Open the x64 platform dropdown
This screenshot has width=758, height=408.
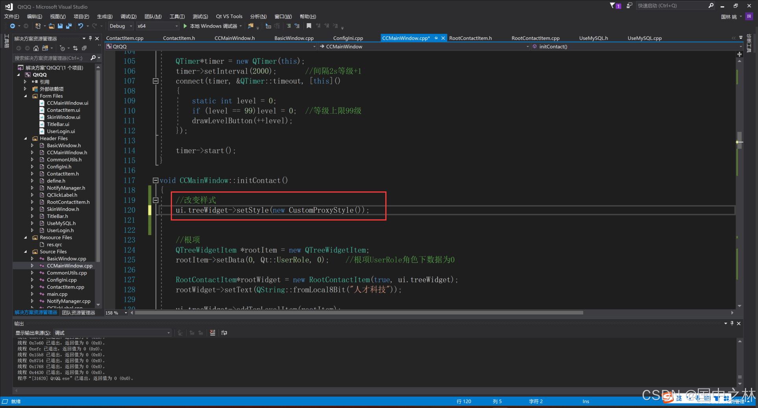click(157, 26)
